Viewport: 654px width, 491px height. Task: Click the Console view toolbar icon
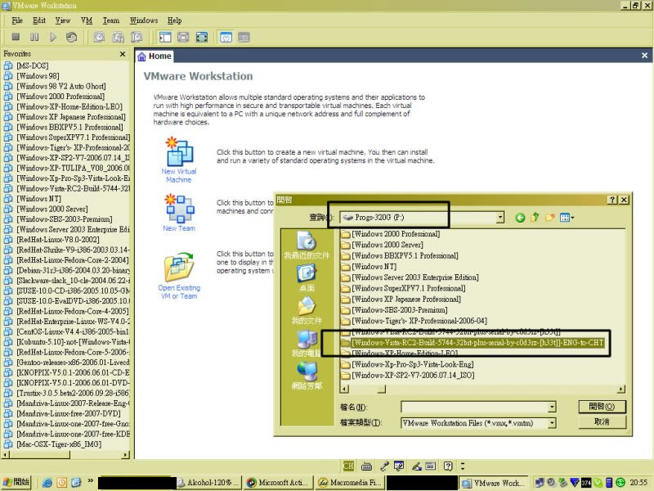click(244, 37)
